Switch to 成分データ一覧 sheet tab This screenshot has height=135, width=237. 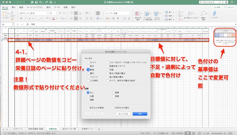[69, 129]
